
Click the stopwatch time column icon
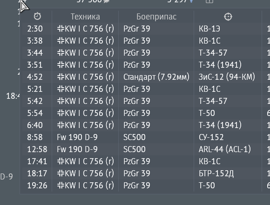pyautogui.click(x=37, y=17)
